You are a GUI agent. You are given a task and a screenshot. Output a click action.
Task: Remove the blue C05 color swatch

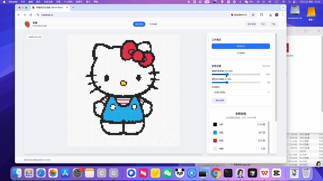tap(215, 132)
